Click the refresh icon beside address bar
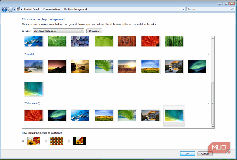 (183, 9)
